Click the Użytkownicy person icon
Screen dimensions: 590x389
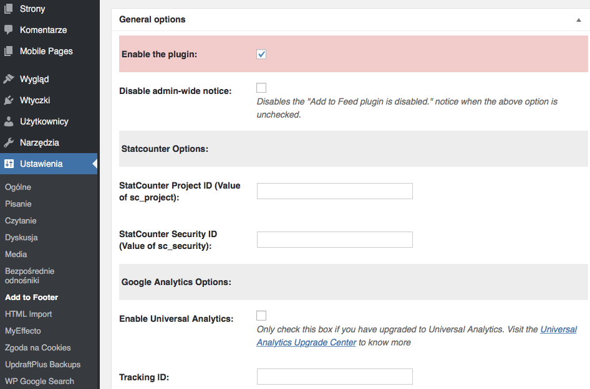point(8,121)
